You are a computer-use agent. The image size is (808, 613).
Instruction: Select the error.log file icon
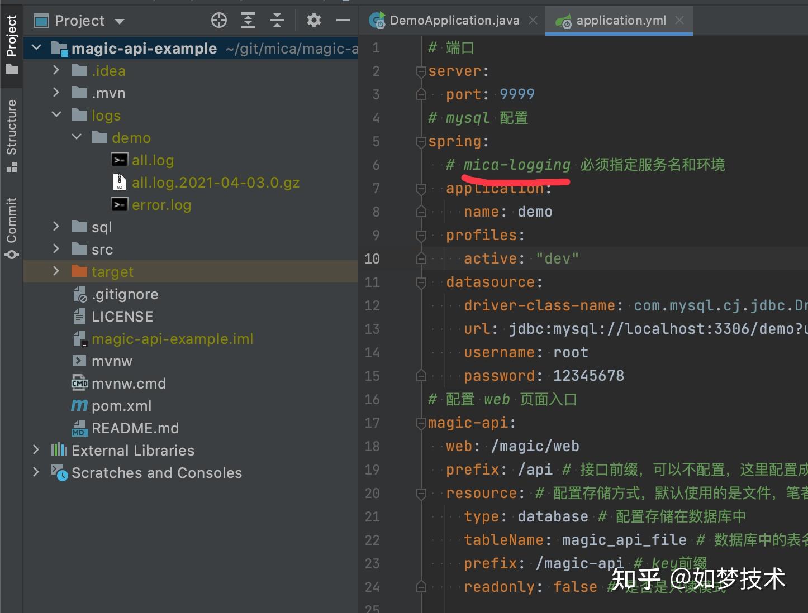[x=119, y=204]
